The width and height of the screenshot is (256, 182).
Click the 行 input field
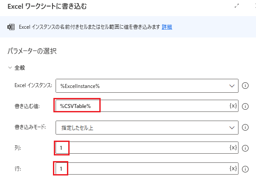[147, 169]
